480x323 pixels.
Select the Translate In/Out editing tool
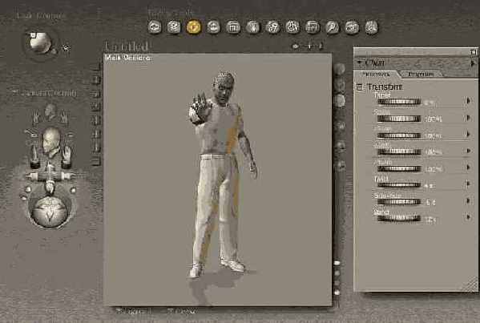(x=213, y=27)
